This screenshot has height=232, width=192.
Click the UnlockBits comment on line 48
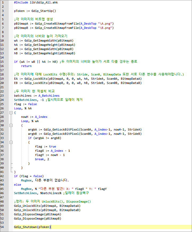click(53, 202)
